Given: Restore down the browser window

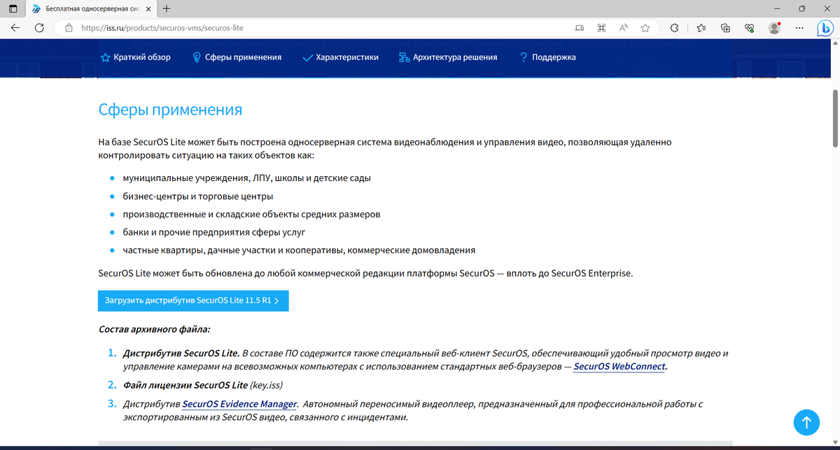Looking at the screenshot, I should 801,9.
